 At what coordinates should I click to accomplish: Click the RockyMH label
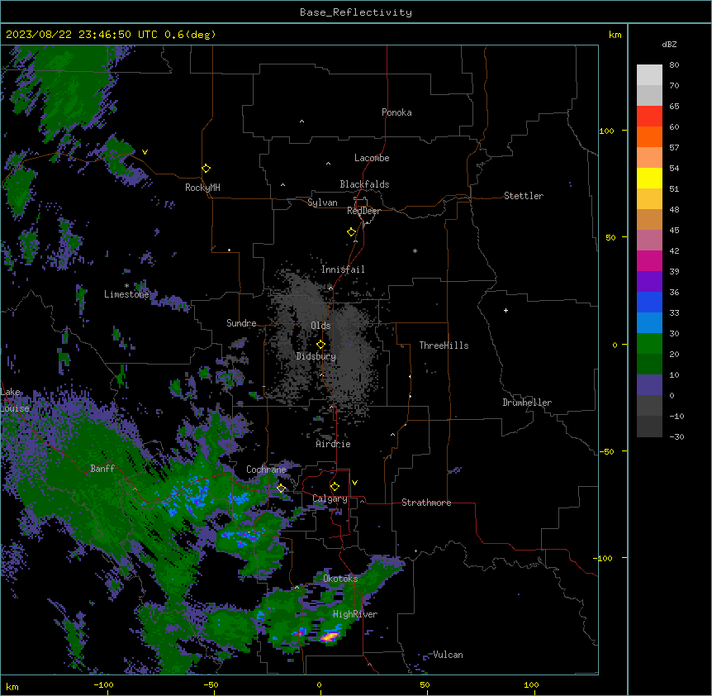(202, 188)
